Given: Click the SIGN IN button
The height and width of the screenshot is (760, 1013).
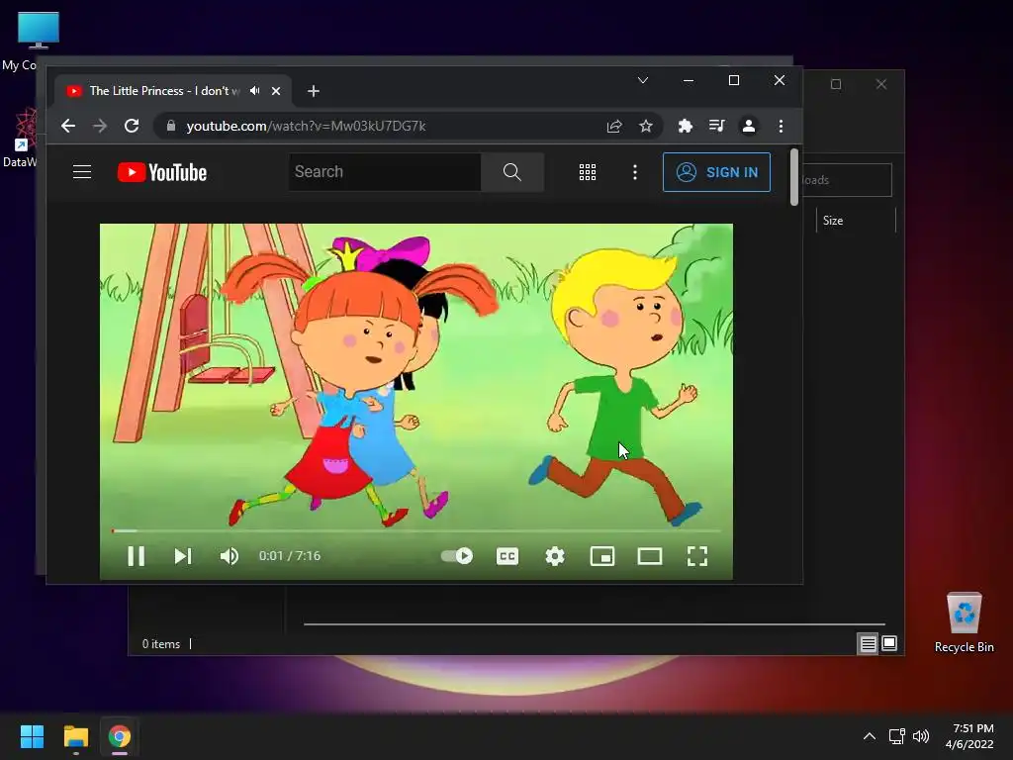Looking at the screenshot, I should [716, 172].
